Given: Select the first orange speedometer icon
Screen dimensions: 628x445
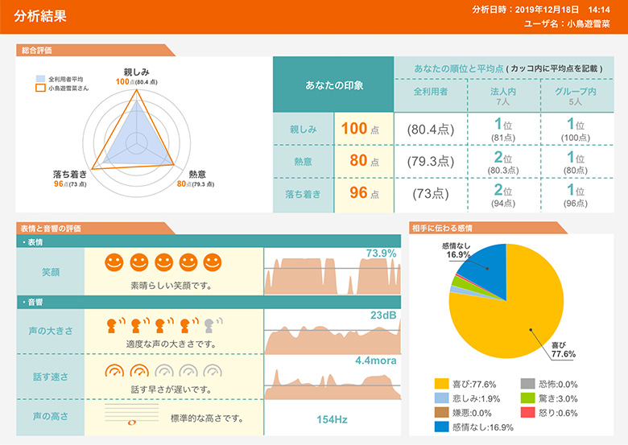Looking at the screenshot, I should tap(116, 373).
